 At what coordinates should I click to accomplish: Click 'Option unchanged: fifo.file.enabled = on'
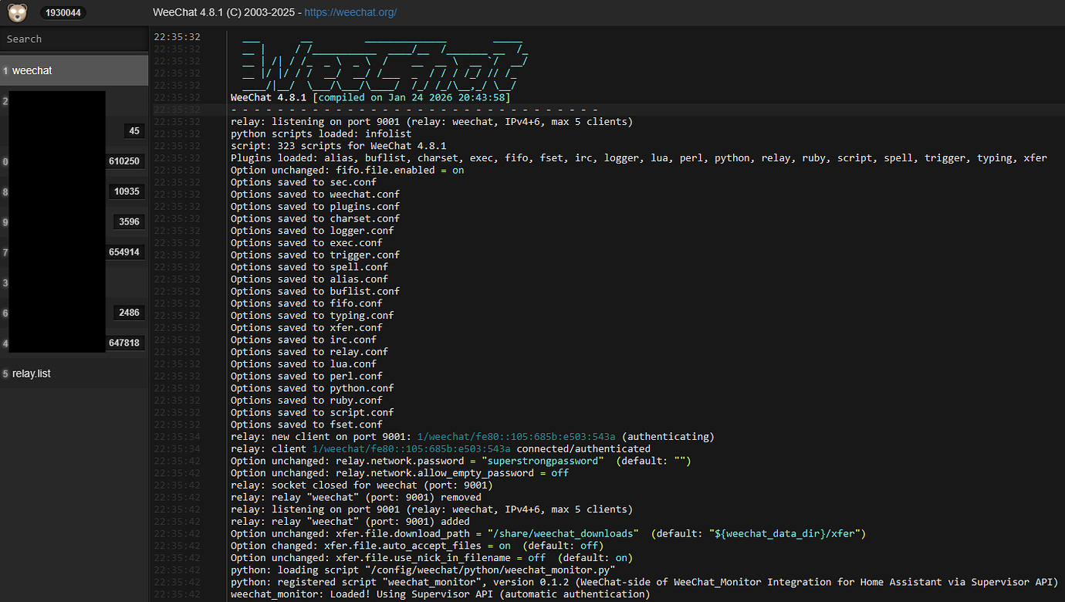[x=347, y=170]
